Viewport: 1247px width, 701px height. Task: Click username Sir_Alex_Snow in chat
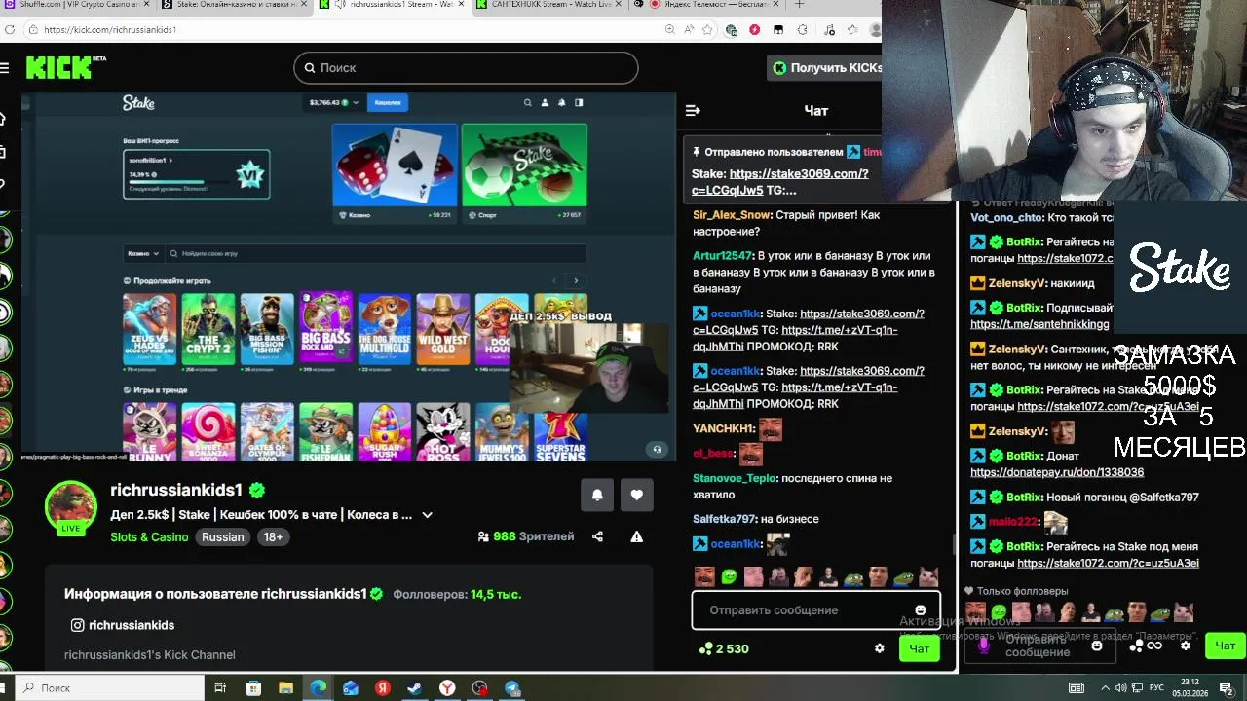pos(732,215)
